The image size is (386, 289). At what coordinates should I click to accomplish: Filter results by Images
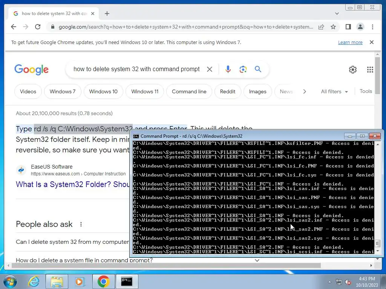258,92
